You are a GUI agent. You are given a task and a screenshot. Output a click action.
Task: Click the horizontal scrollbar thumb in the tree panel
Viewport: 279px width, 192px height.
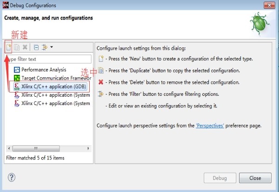pos(36,148)
